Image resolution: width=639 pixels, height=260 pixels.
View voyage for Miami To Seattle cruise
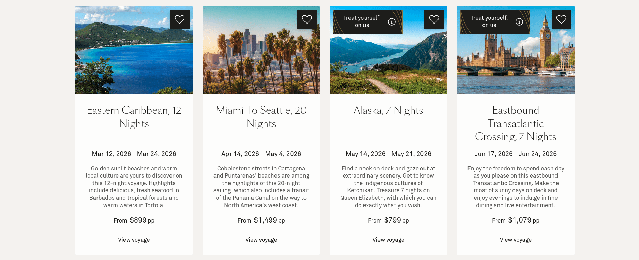point(261,240)
